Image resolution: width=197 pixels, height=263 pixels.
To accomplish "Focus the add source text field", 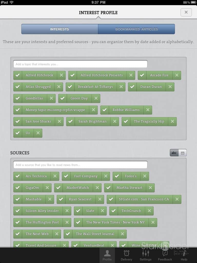I will [x=80, y=165].
